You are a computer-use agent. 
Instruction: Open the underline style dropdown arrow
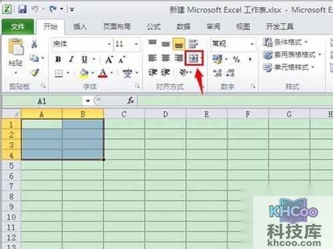[94, 59]
